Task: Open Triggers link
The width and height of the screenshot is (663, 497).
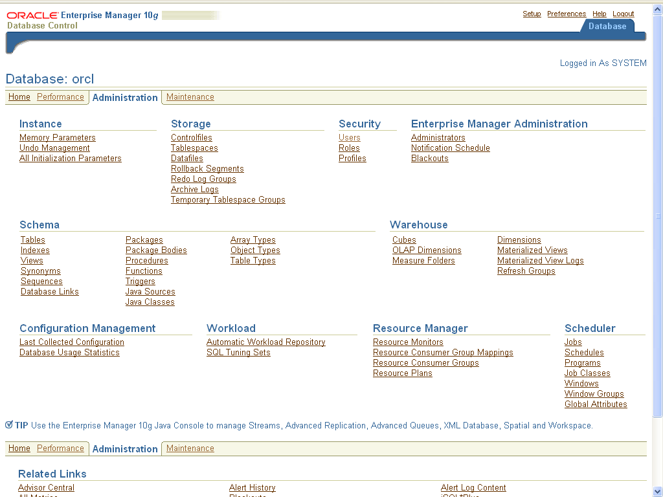Action: 140,281
